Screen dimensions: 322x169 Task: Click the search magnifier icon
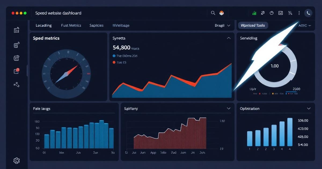click(213, 13)
